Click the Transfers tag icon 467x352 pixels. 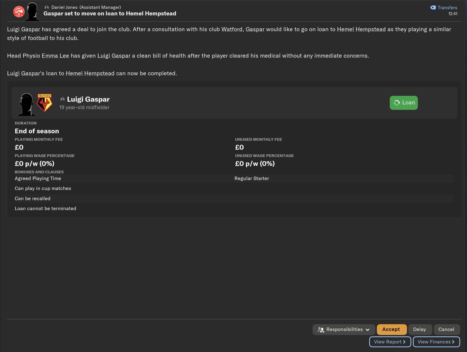433,7
